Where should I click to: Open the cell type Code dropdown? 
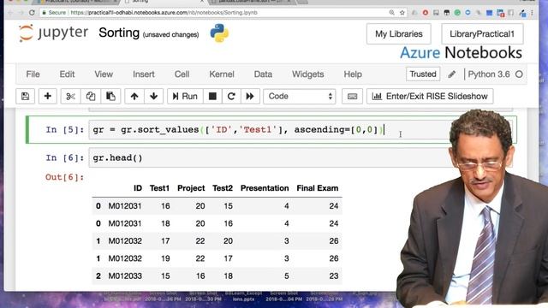click(300, 96)
